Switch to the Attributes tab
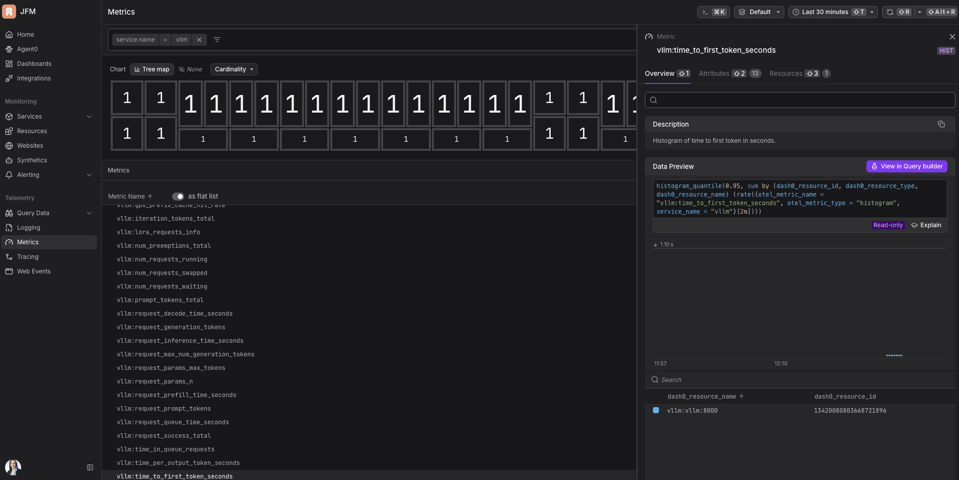The image size is (959, 480). [730, 73]
